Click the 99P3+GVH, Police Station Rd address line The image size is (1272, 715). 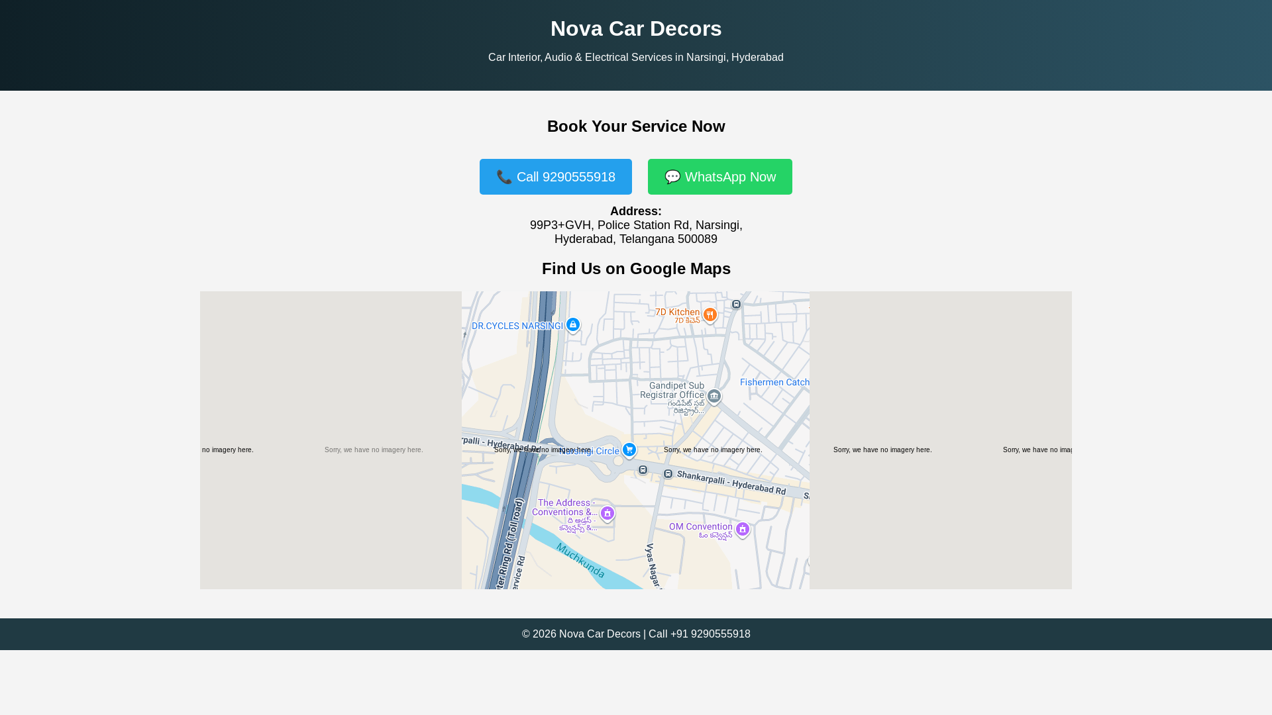[636, 225]
